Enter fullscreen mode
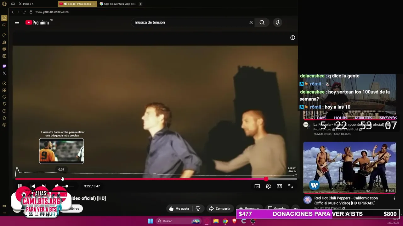This screenshot has width=403, height=226. click(x=291, y=186)
